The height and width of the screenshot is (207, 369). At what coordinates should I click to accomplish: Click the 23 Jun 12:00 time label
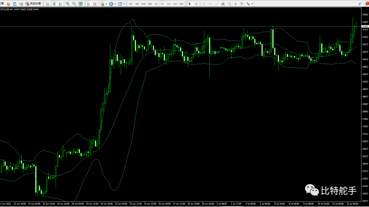click(136, 204)
